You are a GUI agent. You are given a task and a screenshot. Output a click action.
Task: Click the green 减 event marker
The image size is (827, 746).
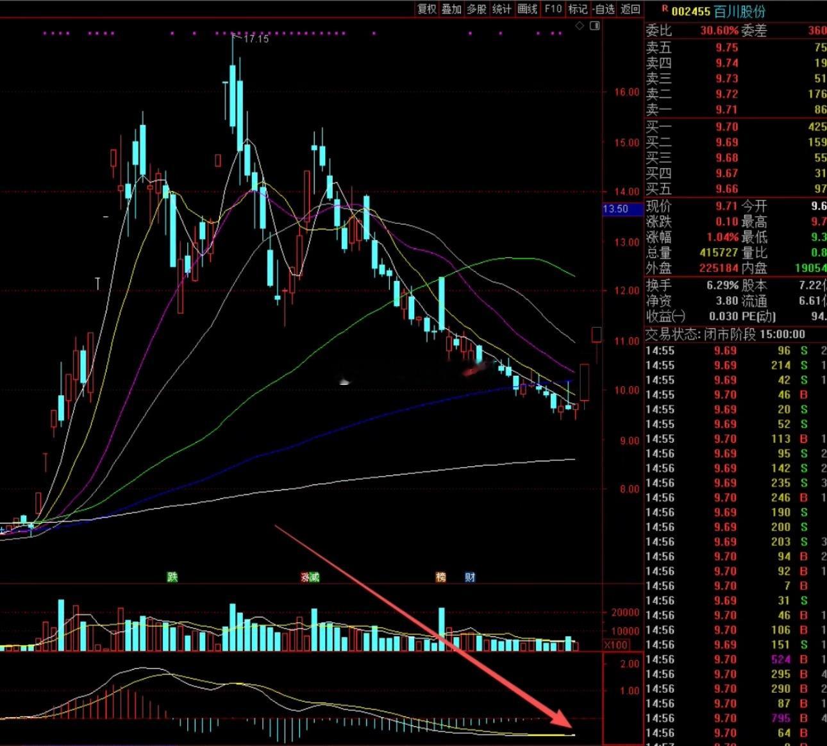click(x=314, y=577)
